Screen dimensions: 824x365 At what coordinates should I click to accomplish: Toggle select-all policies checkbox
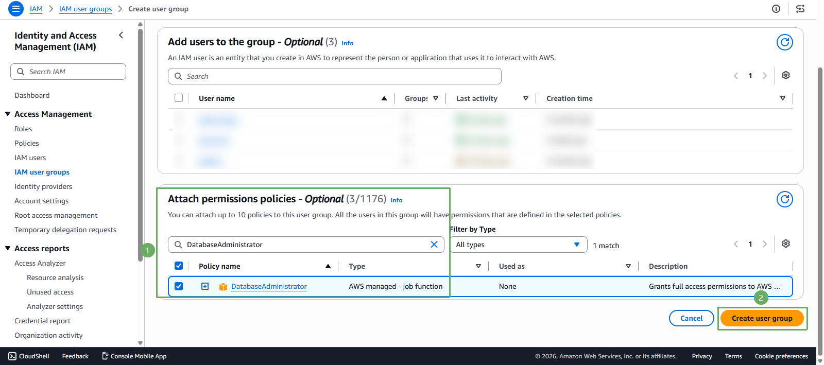179,266
